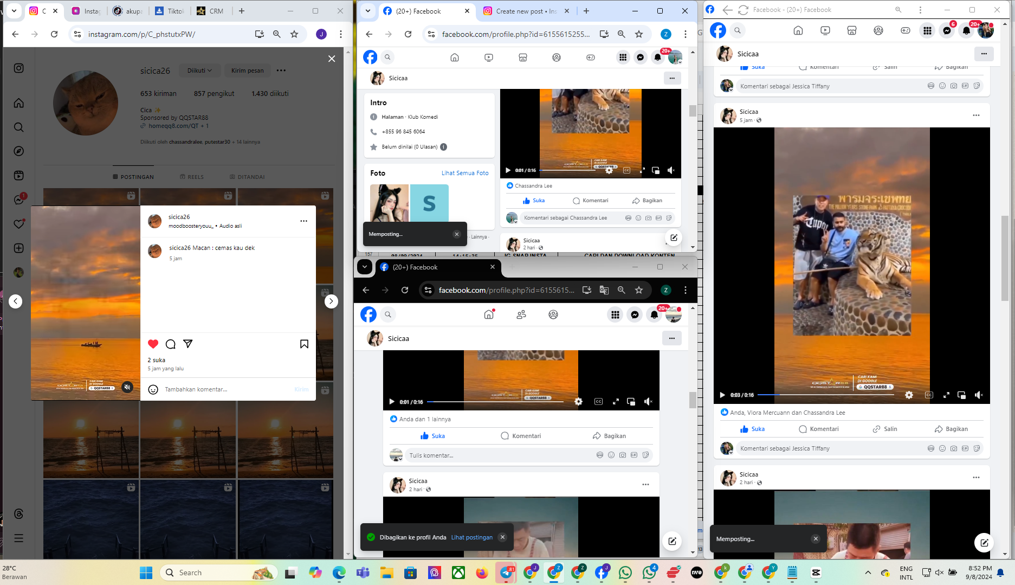The image size is (1015, 585).
Task: Open tab search dropdown in left Chrome window
Action: (14, 10)
